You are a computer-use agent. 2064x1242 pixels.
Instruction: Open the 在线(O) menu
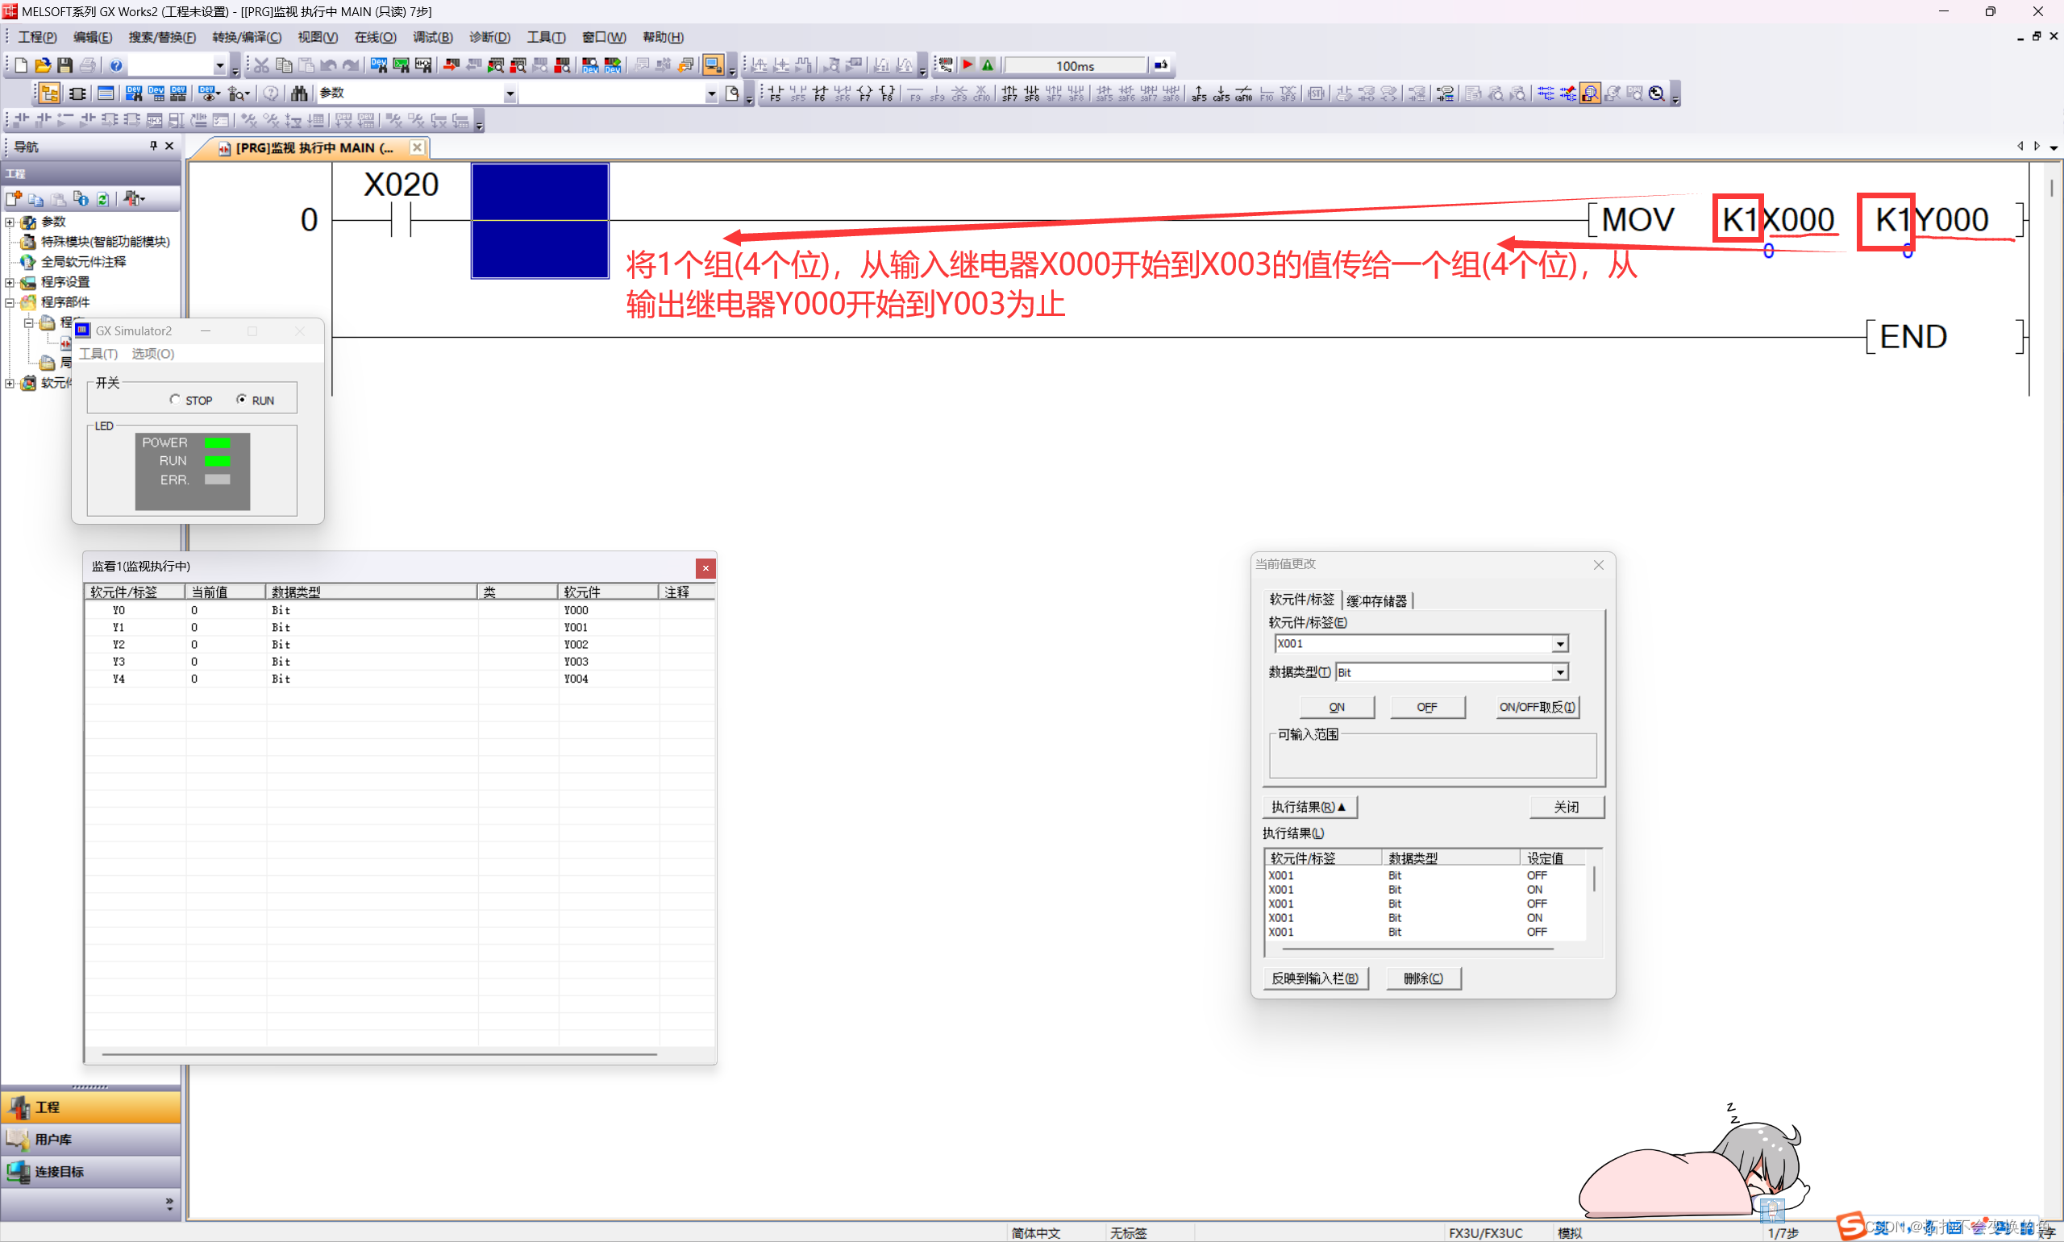pyautogui.click(x=374, y=38)
